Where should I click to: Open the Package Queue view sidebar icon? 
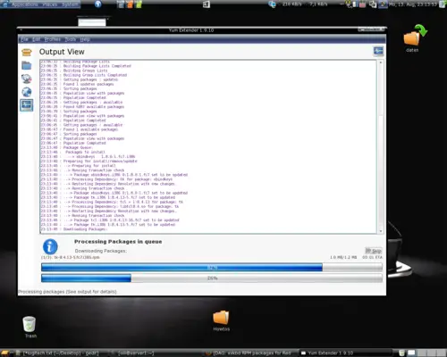(x=27, y=79)
